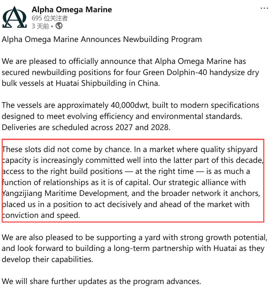Click the "3 天前" post timestamp
This screenshot has height=294, width=269.
(x=40, y=26)
